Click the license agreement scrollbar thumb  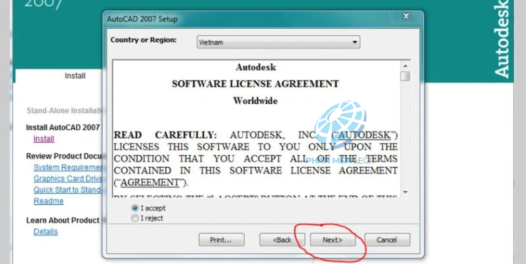(x=405, y=76)
